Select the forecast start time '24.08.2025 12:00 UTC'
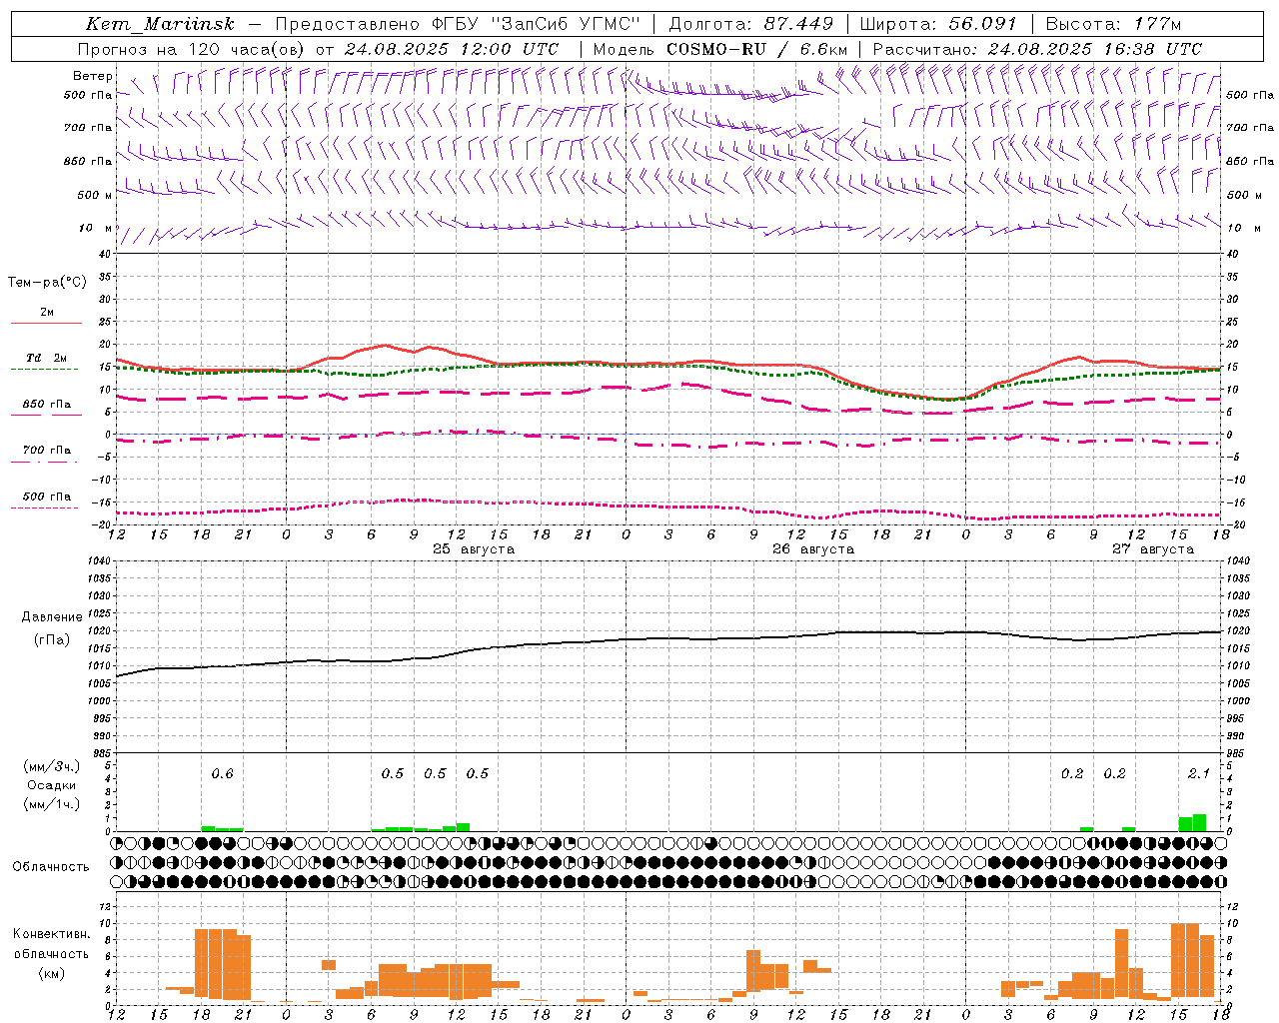Screen dimensions: 1279x1023 (452, 49)
